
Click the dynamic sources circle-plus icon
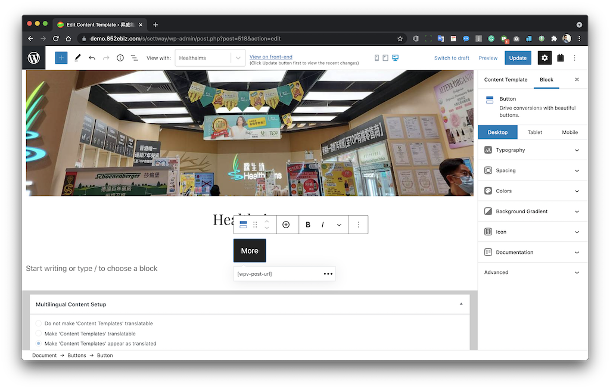(x=286, y=225)
